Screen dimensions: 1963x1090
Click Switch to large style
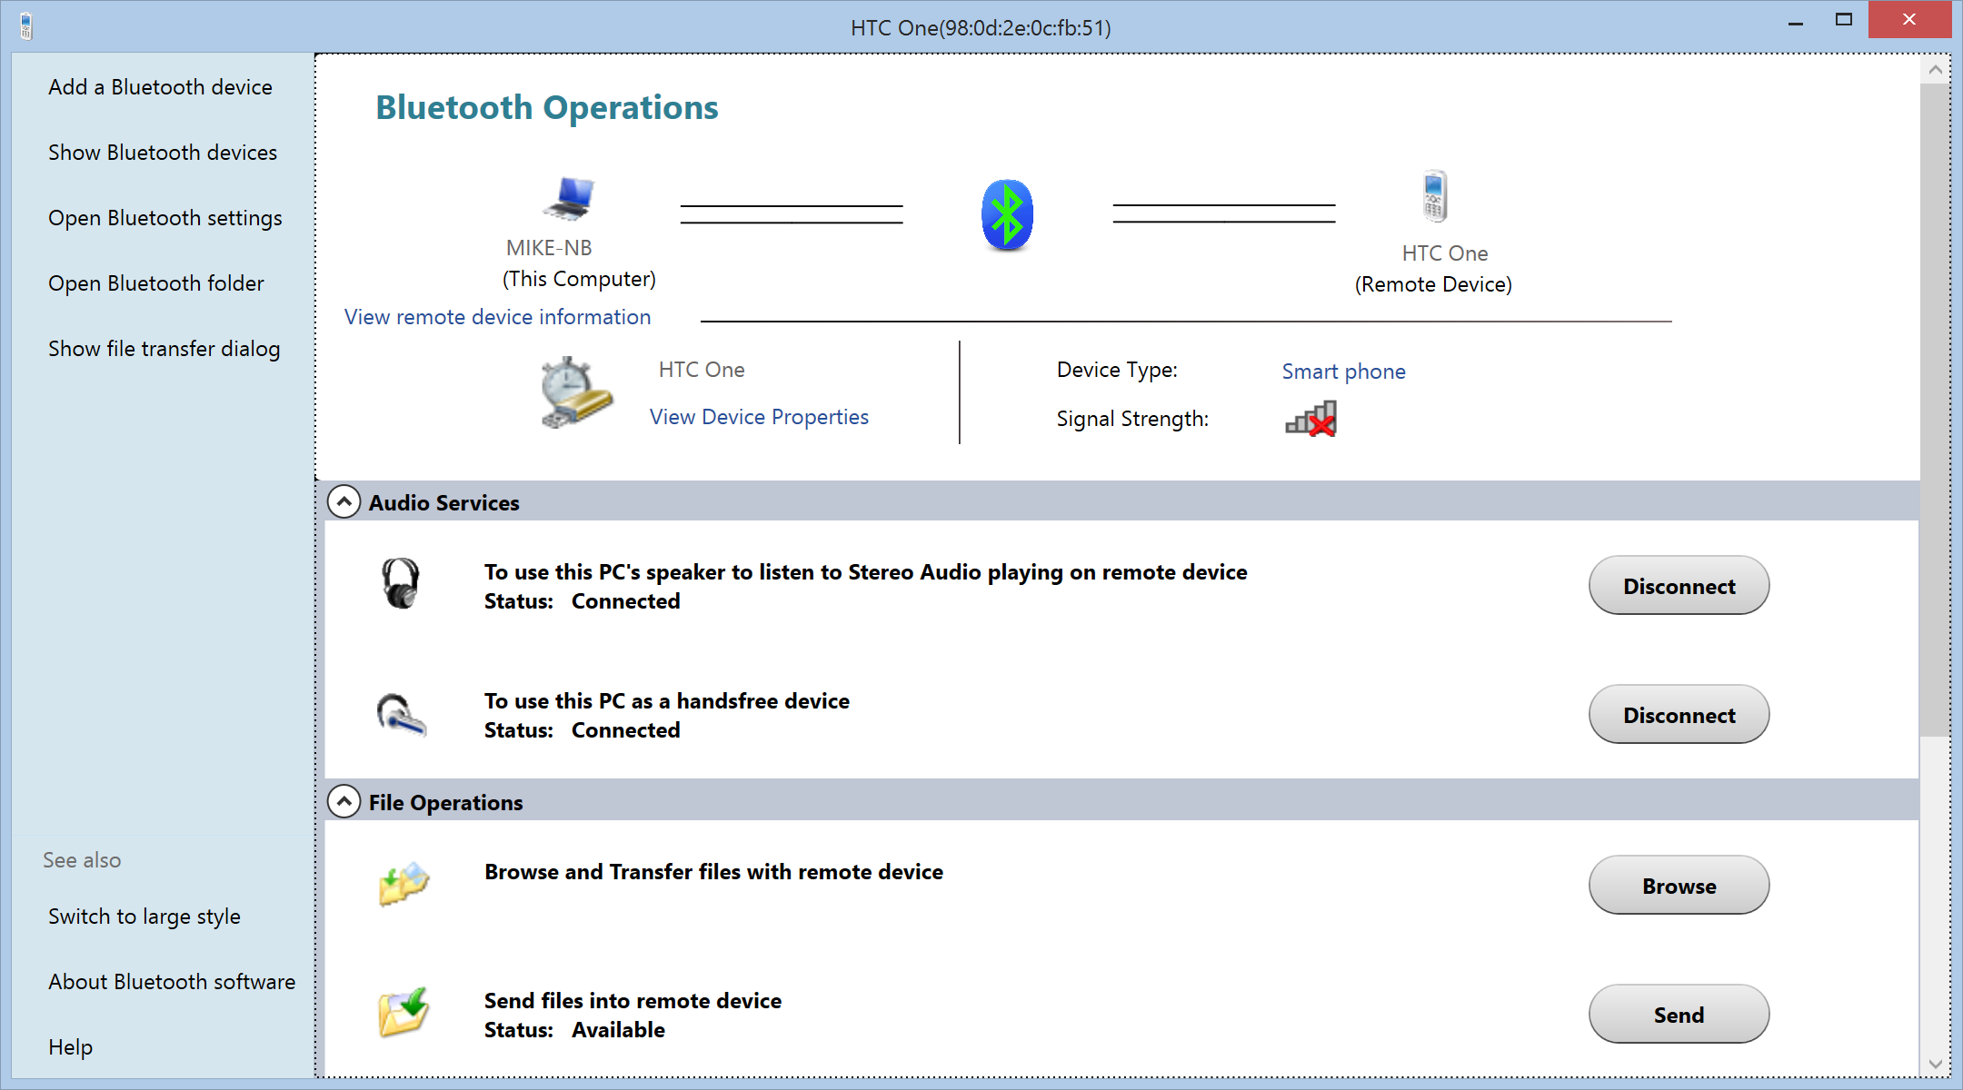point(144,917)
